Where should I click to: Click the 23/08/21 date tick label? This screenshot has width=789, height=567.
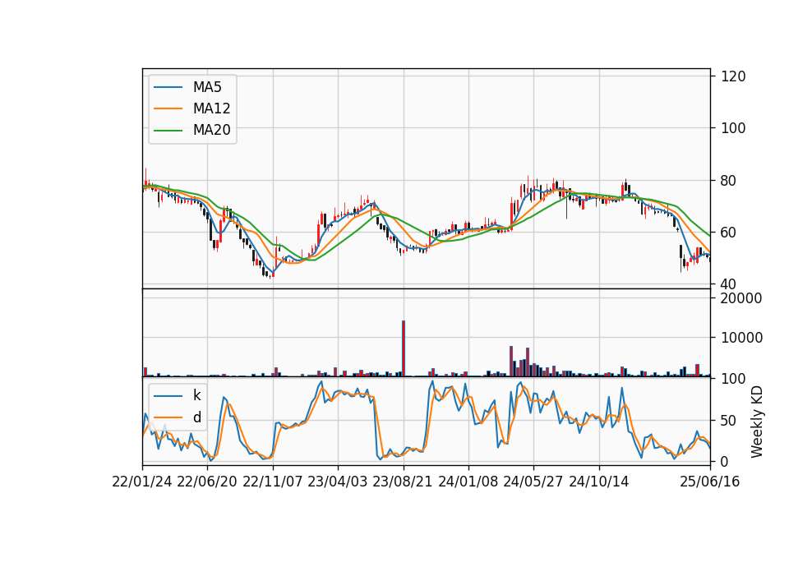(403, 482)
